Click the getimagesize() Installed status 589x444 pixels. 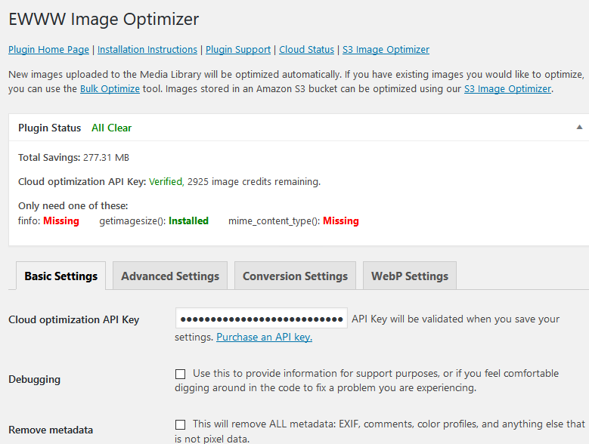(x=153, y=221)
